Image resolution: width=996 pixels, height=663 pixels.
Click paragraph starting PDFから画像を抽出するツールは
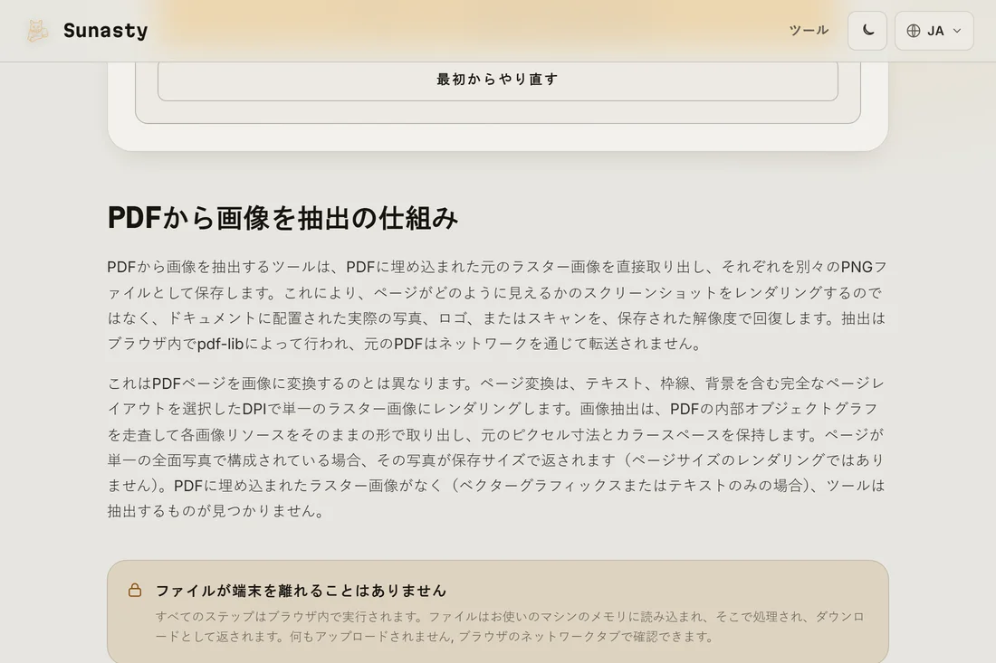point(497,305)
